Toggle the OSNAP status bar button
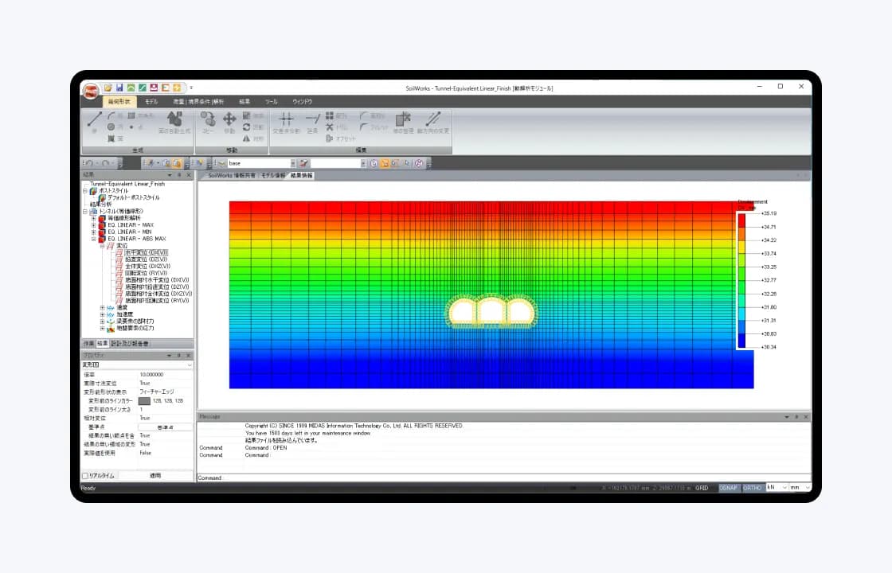 728,488
